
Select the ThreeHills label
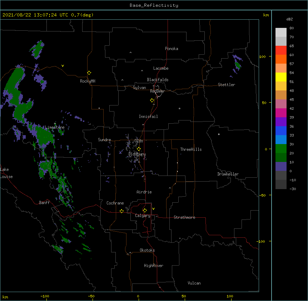click(191, 149)
